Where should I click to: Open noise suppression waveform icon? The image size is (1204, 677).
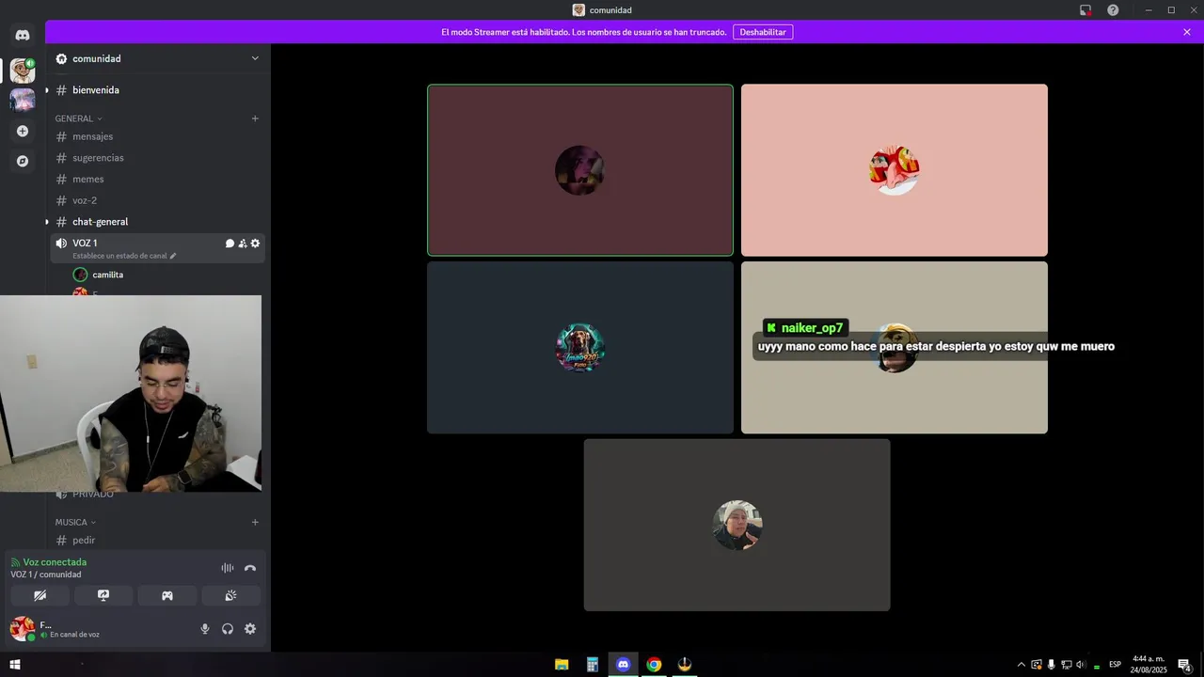click(228, 568)
